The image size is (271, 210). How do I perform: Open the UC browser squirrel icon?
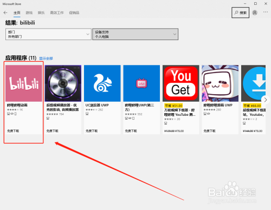point(102,83)
